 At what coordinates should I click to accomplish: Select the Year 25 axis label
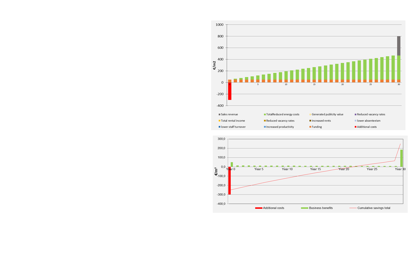(x=372, y=169)
